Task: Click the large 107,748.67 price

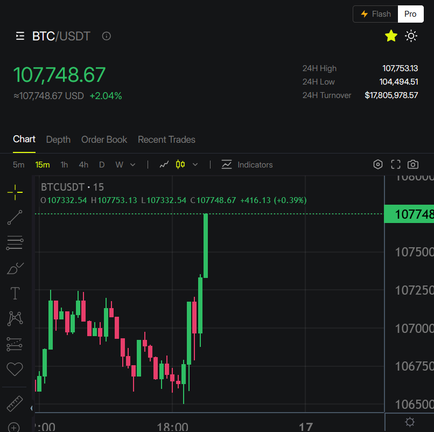Action: [x=60, y=75]
